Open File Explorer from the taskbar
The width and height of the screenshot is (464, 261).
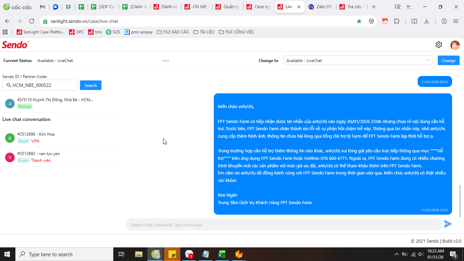point(139,254)
